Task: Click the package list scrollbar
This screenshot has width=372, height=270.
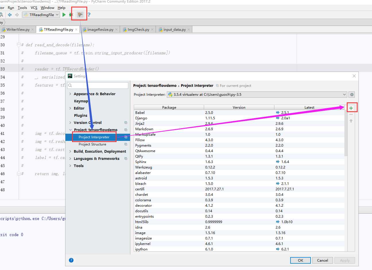Action: pyautogui.click(x=346, y=133)
